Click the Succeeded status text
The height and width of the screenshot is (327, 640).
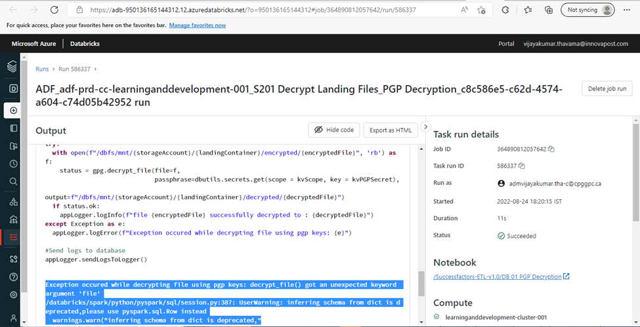point(521,236)
